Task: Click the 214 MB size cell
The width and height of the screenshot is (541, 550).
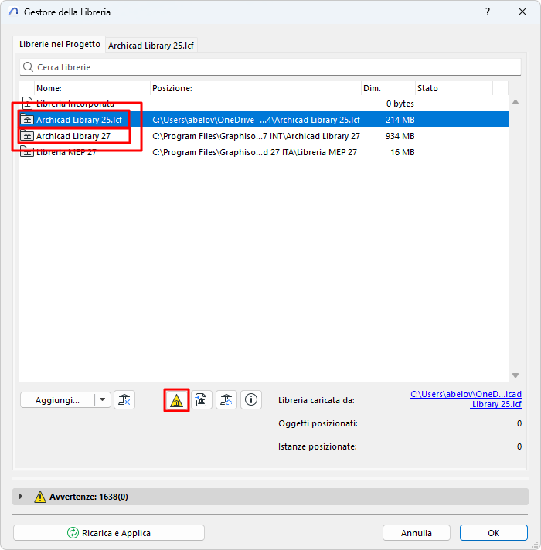Action: point(400,120)
